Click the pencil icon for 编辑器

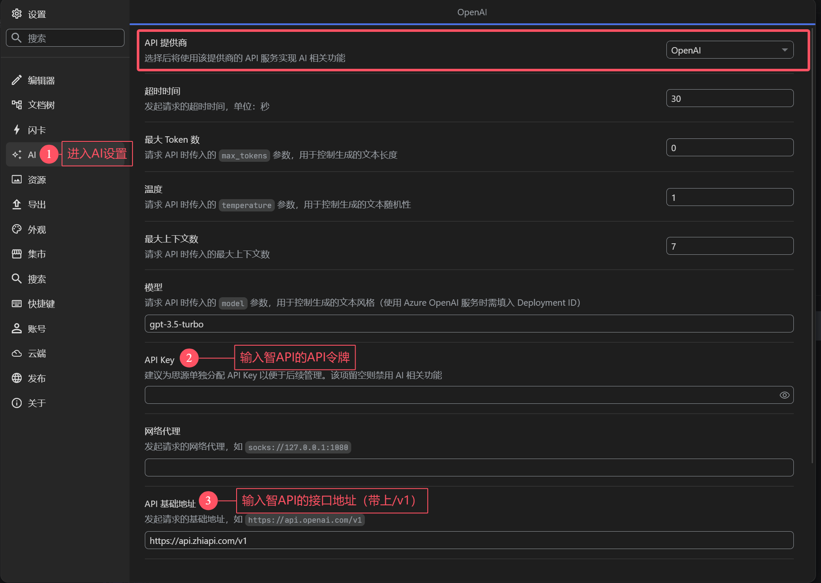pyautogui.click(x=17, y=80)
